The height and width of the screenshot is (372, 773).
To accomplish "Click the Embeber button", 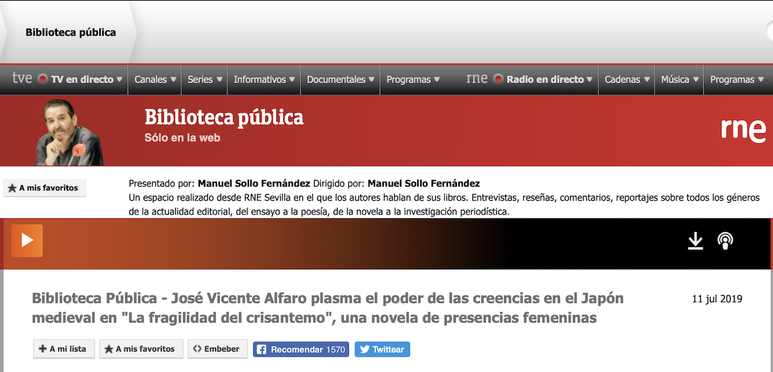I will (217, 349).
